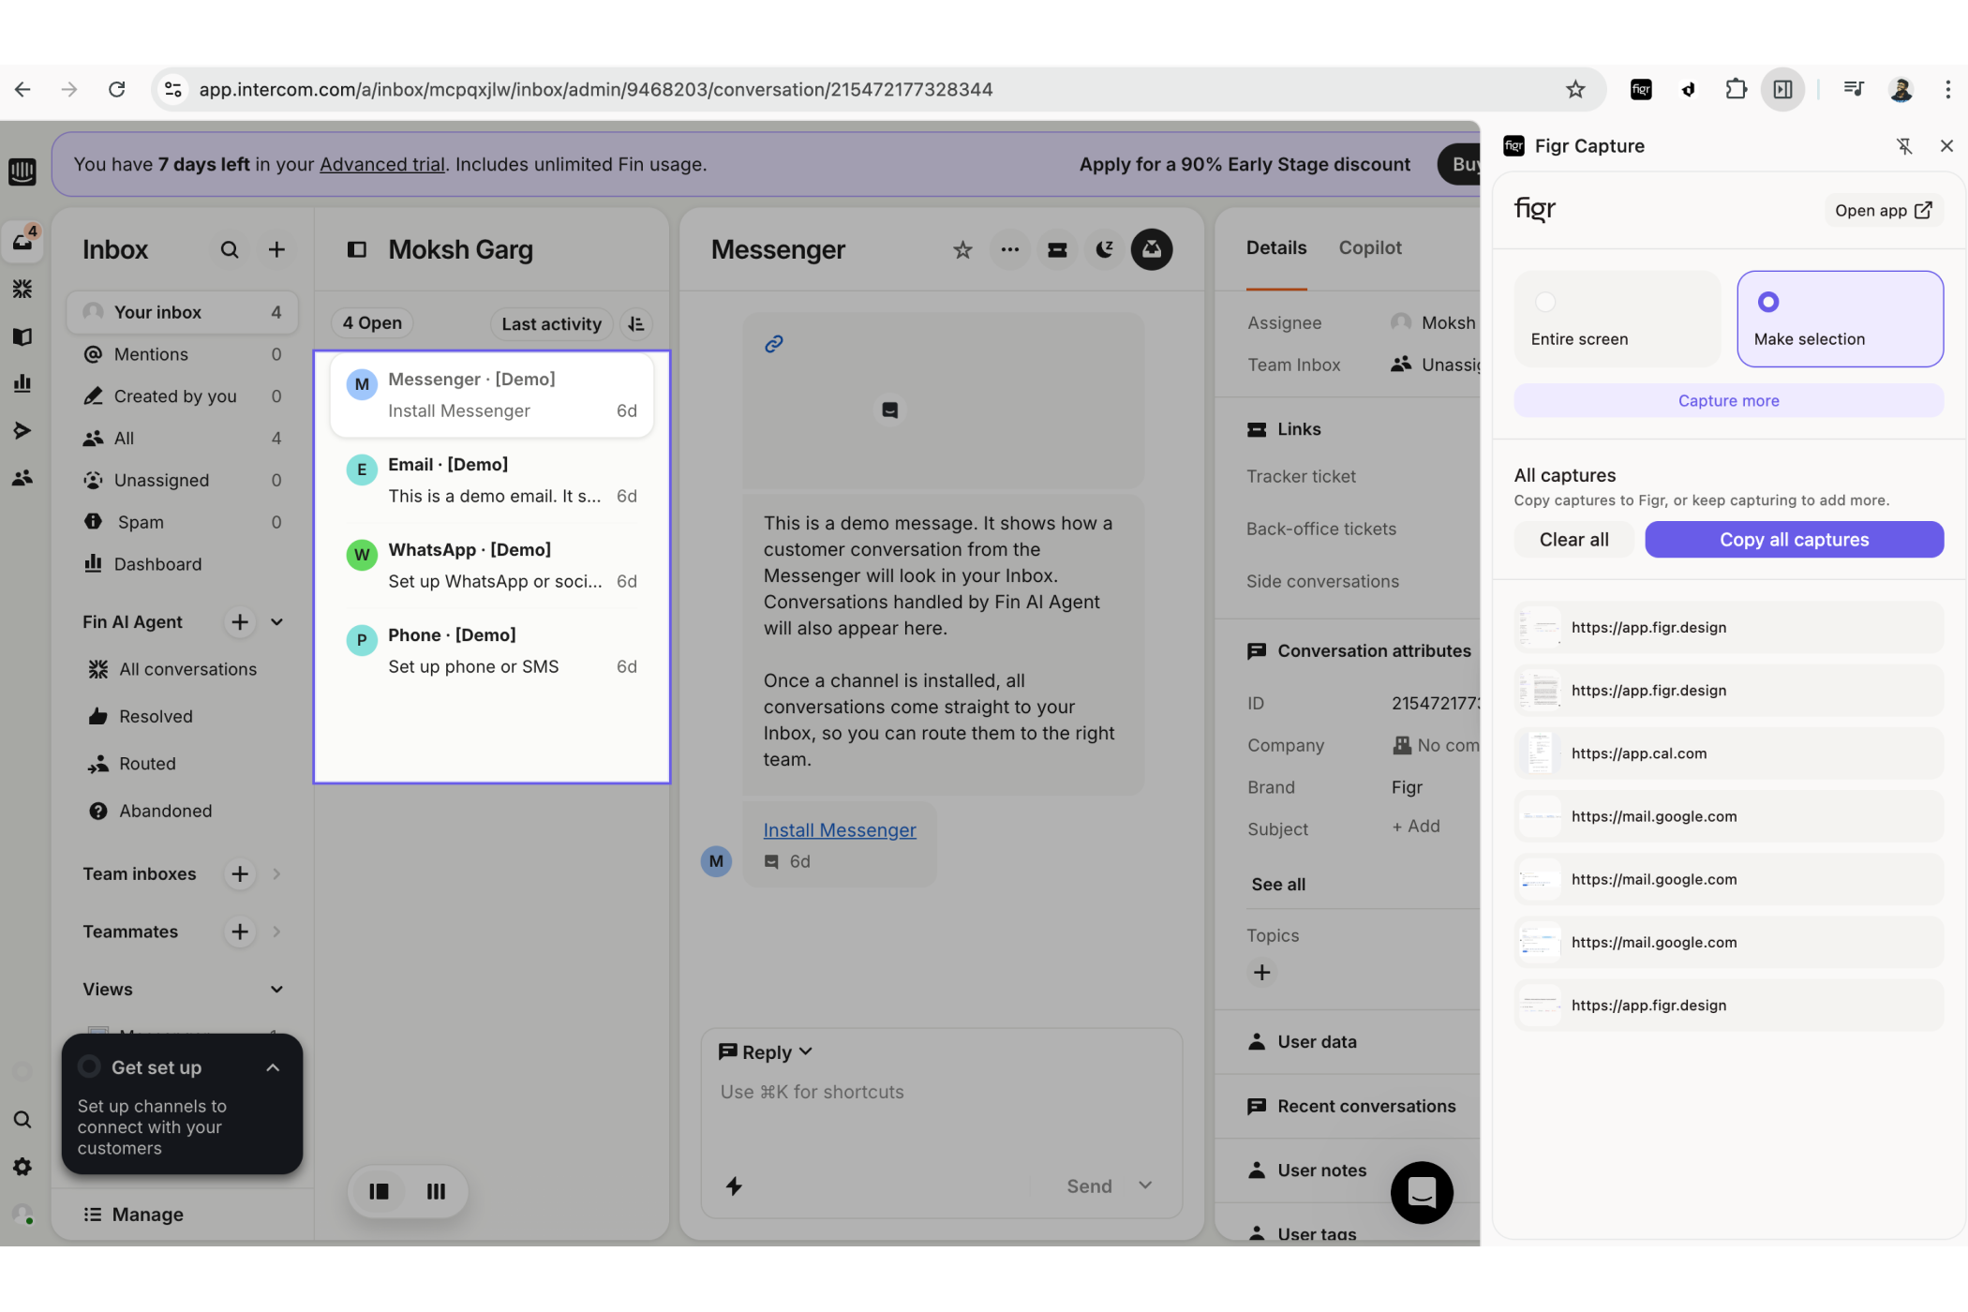Viewport: 1968px width, 1312px height.
Task: Select the Make selection capture option
Action: [x=1840, y=319]
